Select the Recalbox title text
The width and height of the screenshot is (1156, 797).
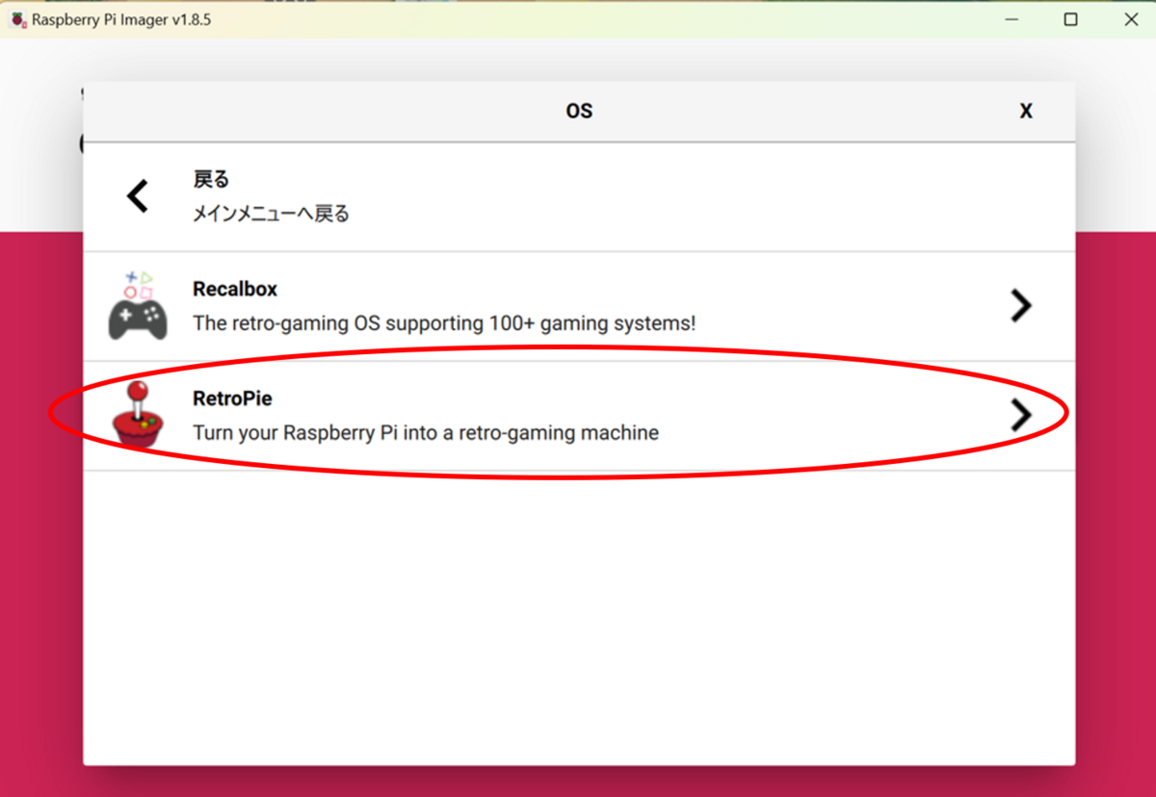(x=235, y=289)
